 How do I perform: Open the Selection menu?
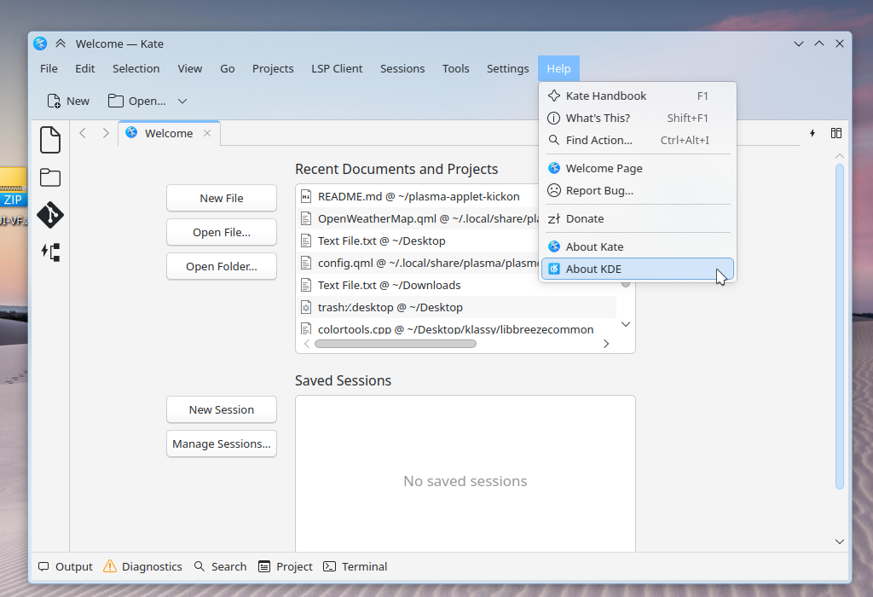136,68
